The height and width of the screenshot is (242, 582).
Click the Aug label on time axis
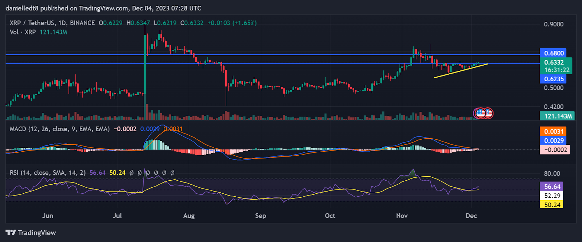[x=189, y=216]
